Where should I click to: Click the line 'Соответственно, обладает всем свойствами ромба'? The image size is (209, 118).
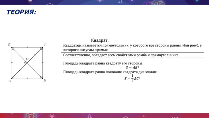121,55
